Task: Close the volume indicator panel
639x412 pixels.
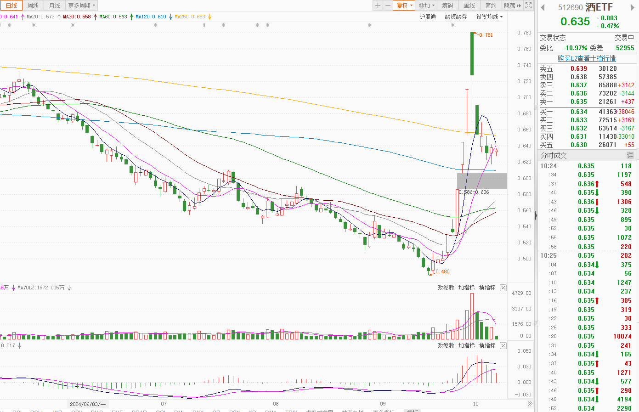Action: pyautogui.click(x=503, y=288)
